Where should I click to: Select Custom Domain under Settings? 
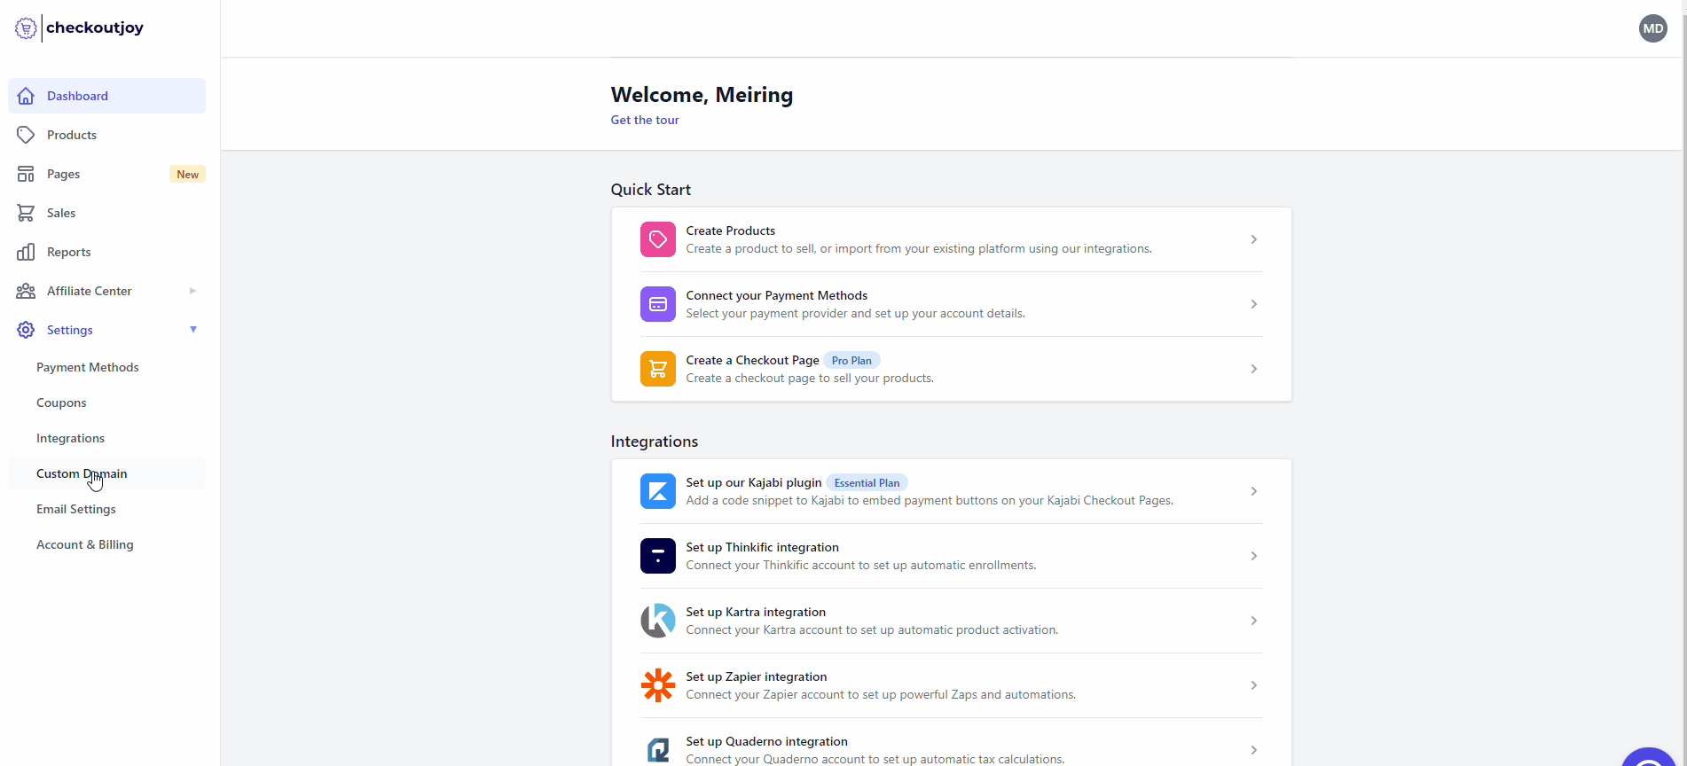coord(82,473)
